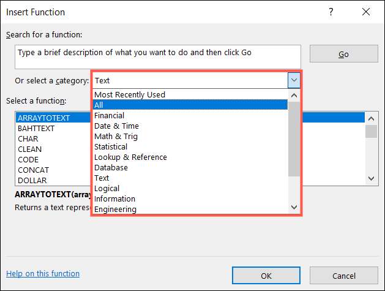This screenshot has height=291, width=385.
Task: Pick Lookup & Reference category
Action: tap(130, 157)
